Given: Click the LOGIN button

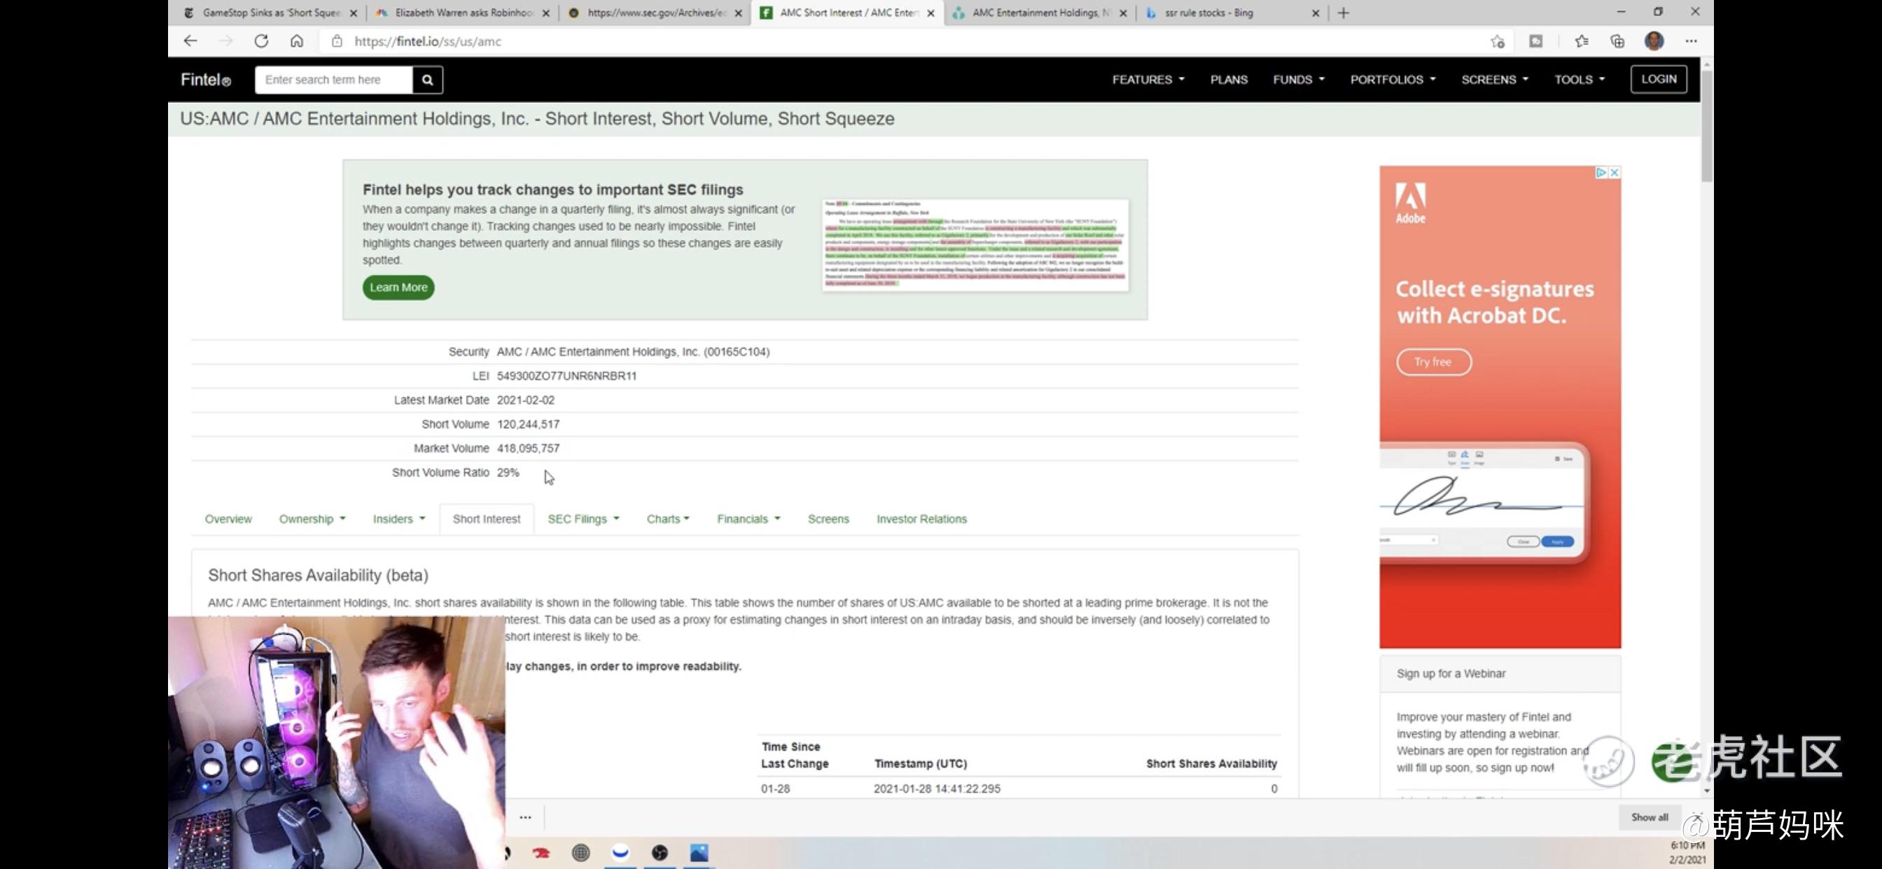Looking at the screenshot, I should click(x=1659, y=79).
